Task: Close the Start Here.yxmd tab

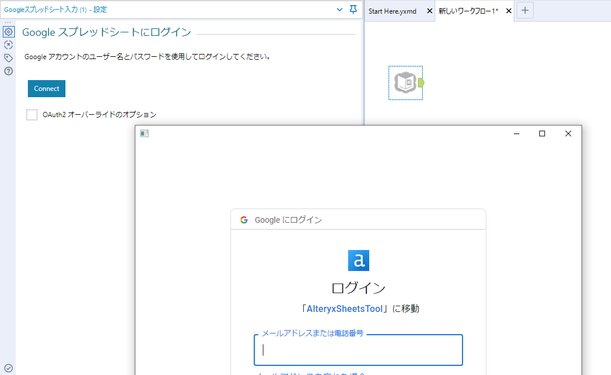Action: pyautogui.click(x=430, y=11)
